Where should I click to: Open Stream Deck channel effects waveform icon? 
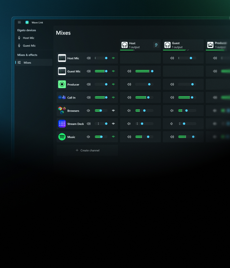coord(113,124)
